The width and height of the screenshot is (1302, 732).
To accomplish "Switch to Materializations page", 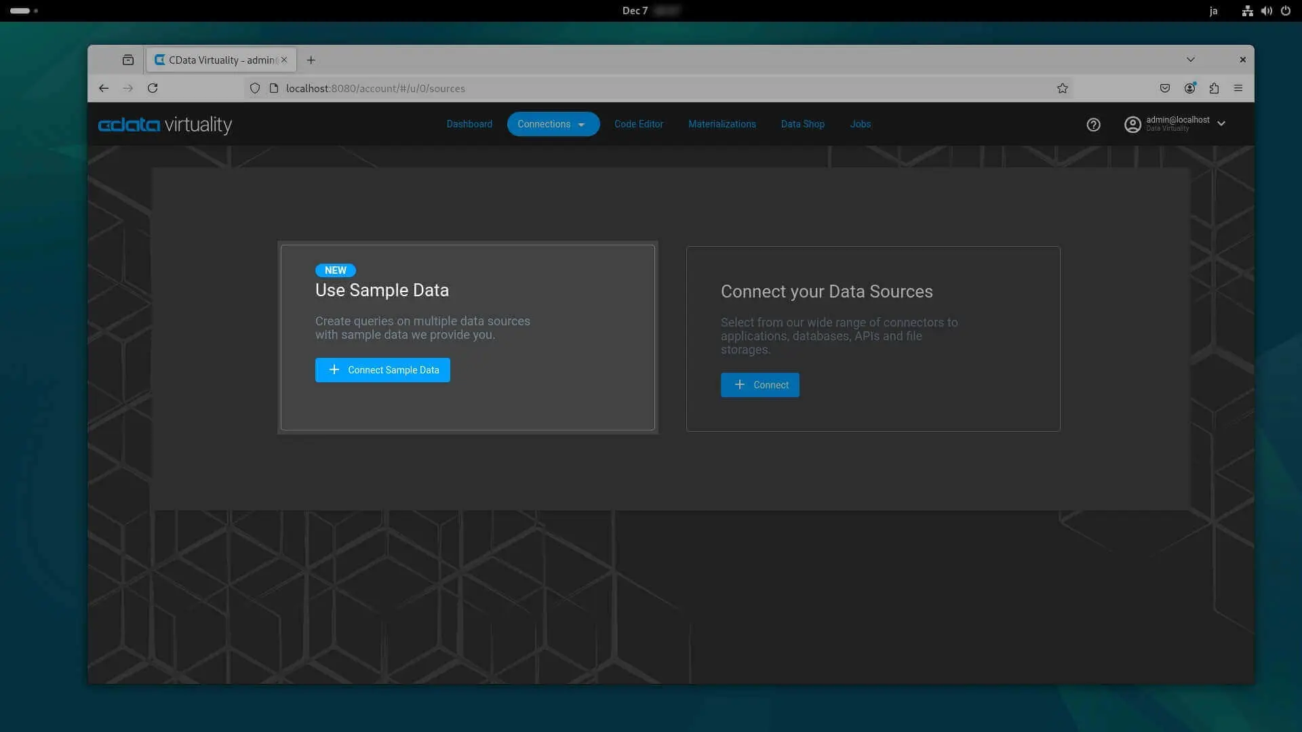I will coord(722,124).
